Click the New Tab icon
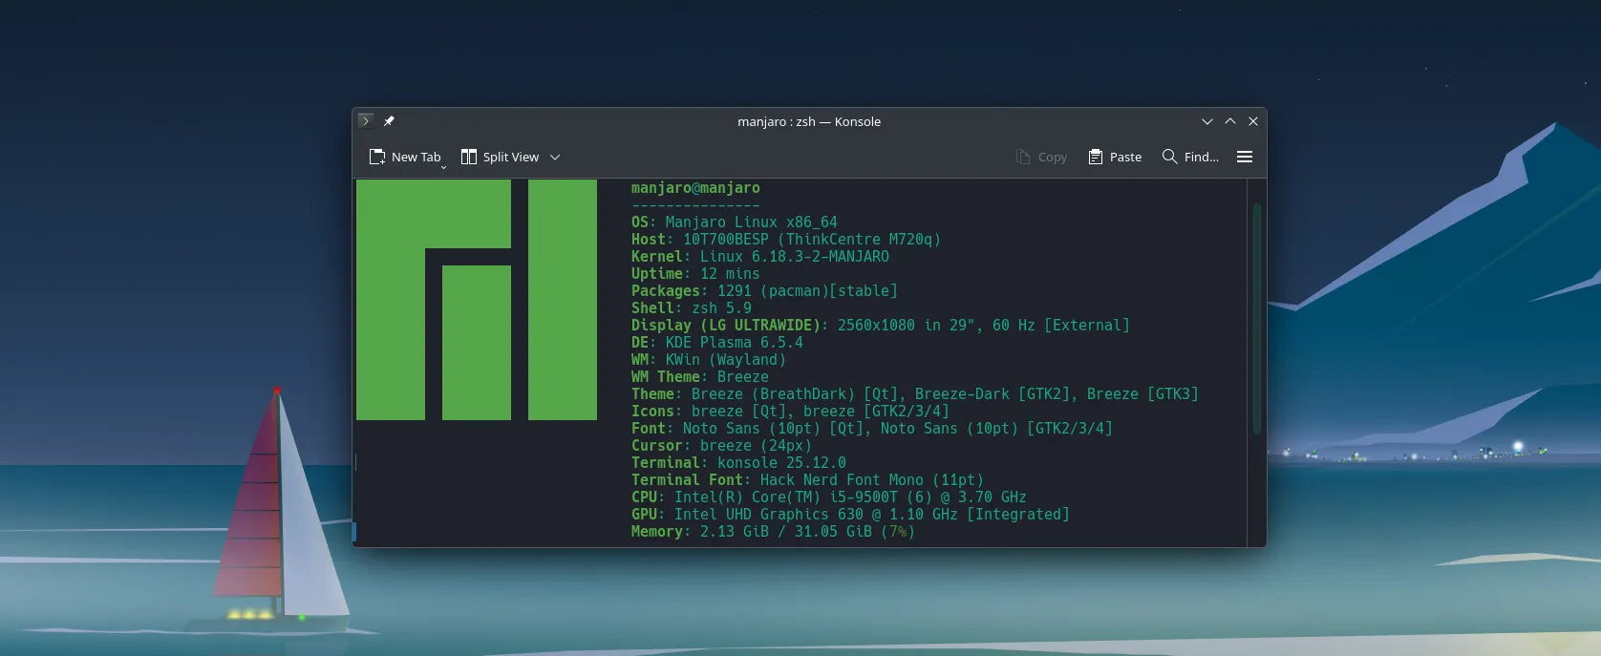This screenshot has height=656, width=1601. click(x=377, y=157)
